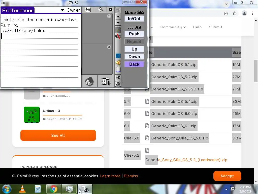Click the Ultima 1-3 game thumbnail

pos(32,115)
